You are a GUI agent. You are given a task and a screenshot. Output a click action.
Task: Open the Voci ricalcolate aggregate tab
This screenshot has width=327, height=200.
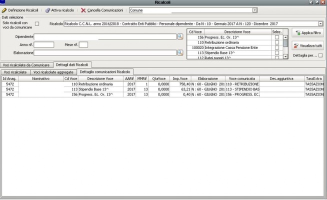pos(53,72)
